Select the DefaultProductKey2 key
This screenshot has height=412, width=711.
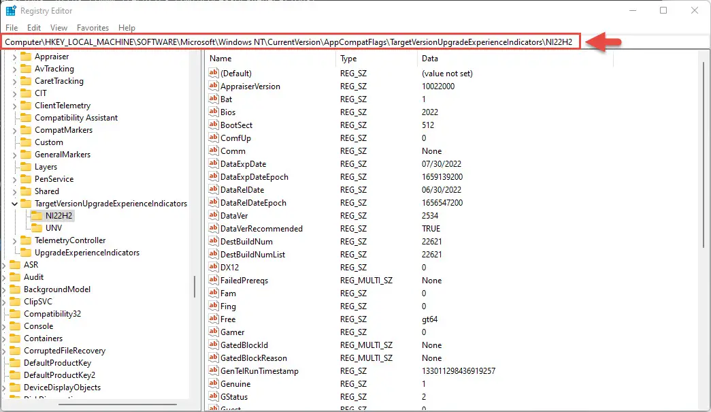coord(59,375)
